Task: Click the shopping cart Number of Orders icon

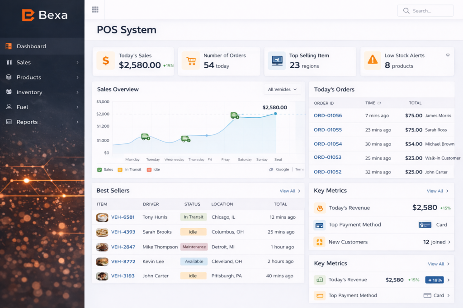Action: click(x=191, y=60)
